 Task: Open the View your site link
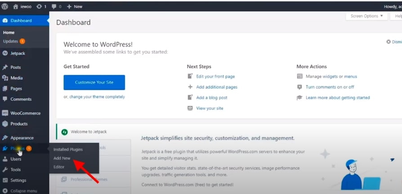(210, 108)
